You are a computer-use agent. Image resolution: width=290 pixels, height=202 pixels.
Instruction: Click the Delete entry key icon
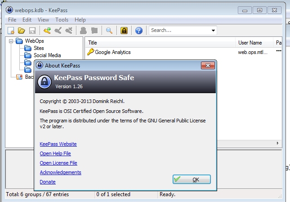point(69,31)
